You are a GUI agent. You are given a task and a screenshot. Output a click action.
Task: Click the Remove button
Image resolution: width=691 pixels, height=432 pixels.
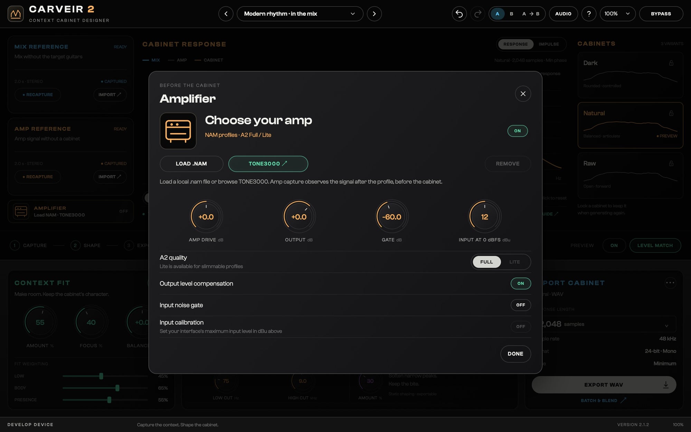pyautogui.click(x=508, y=164)
